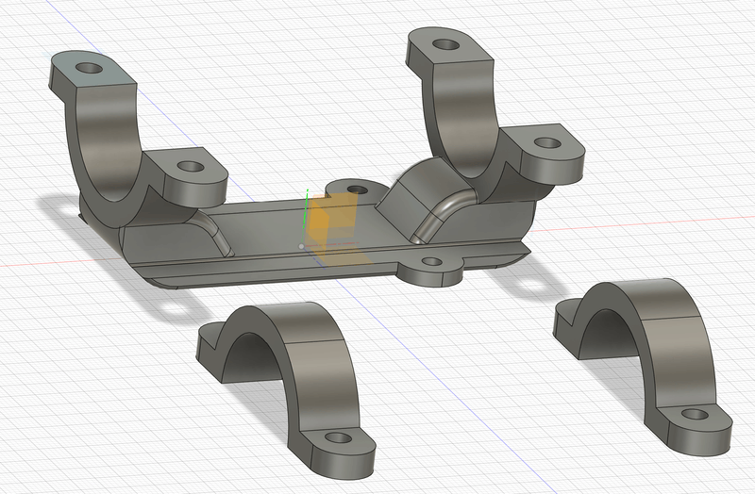Viewport: 755px width, 494px height.
Task: Select the green vertical axis line
Action: 304,216
